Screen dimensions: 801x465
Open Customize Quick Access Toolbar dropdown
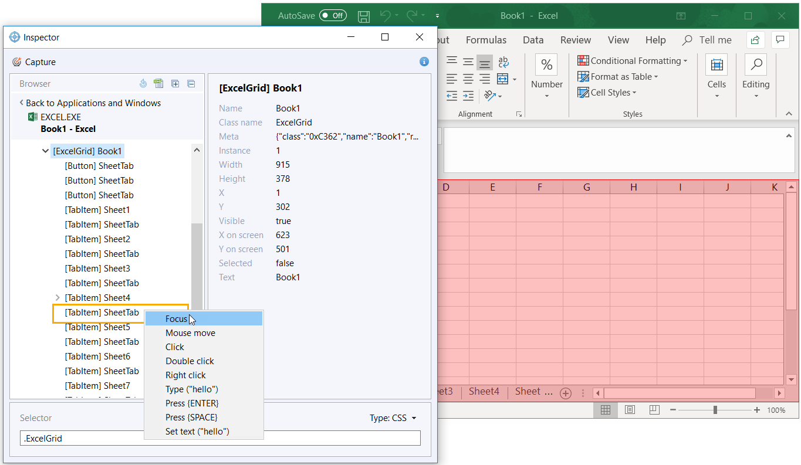point(438,16)
